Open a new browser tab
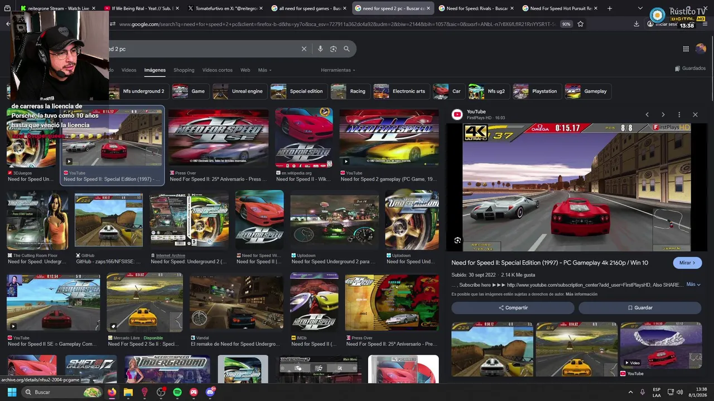714x401 pixels. coord(610,8)
